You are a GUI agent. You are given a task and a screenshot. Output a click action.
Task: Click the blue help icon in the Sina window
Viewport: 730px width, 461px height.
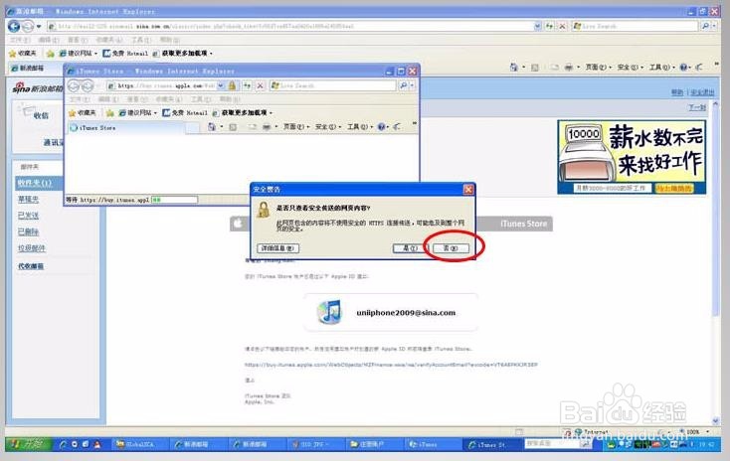(684, 68)
